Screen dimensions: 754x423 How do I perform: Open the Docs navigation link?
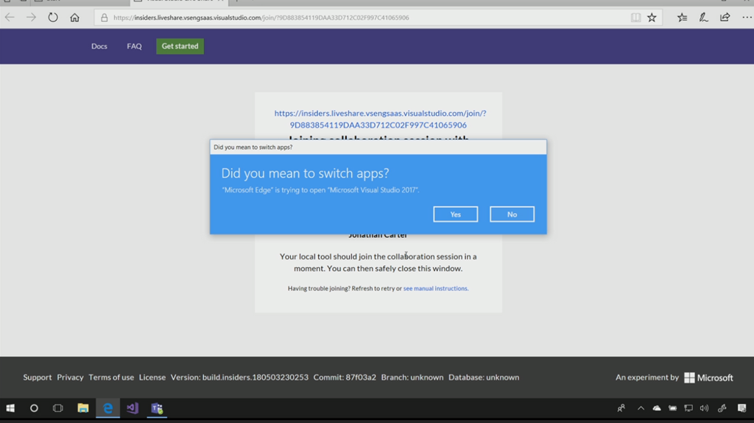(99, 46)
